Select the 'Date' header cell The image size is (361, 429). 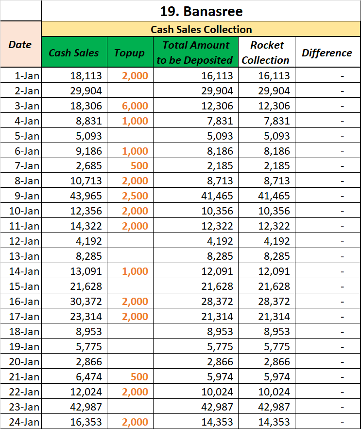[20, 44]
